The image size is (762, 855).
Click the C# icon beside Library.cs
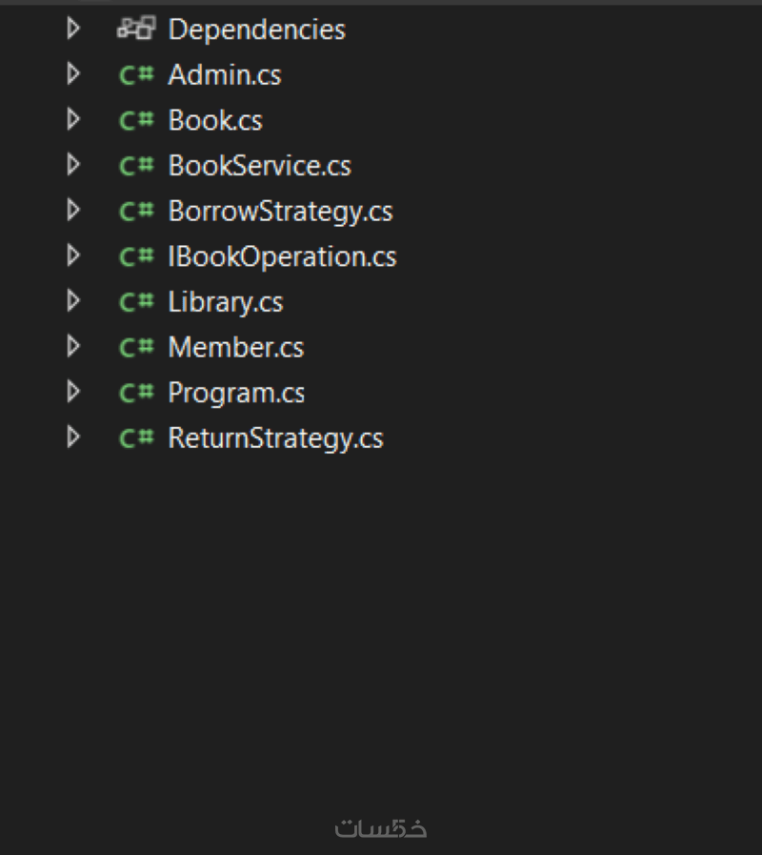coord(135,302)
